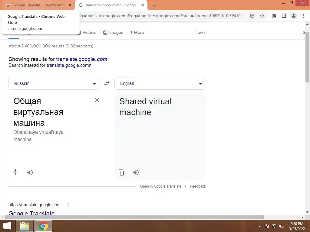Click the horizontal scrollbar thumb
Screen dimensions: 310x232
tap(134, 217)
